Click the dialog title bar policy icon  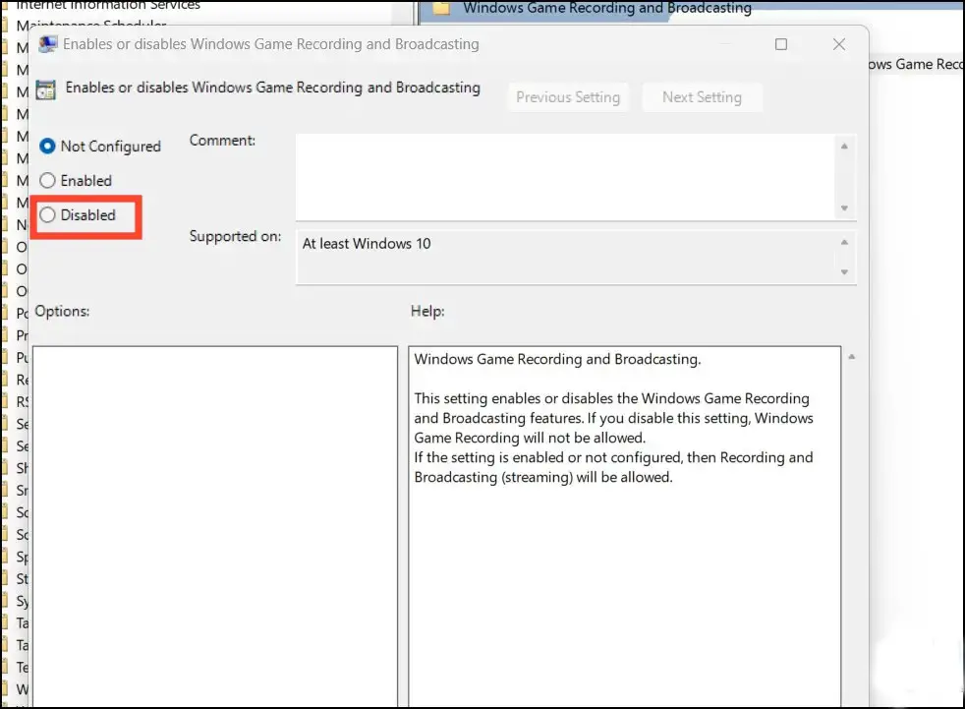(47, 44)
